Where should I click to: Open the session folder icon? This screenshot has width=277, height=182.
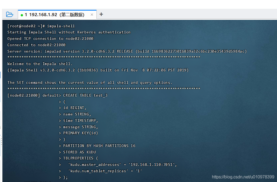10,14
